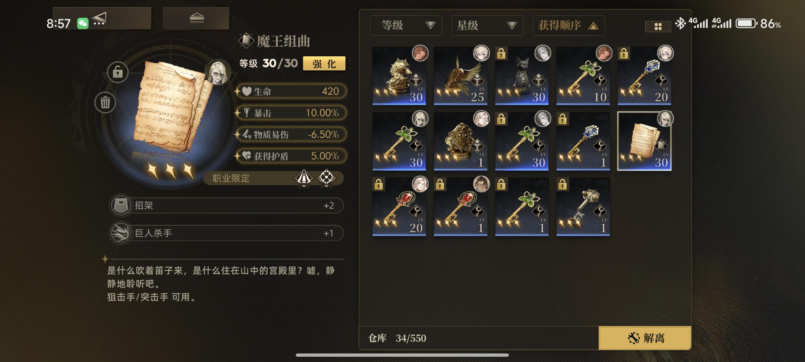The image size is (805, 362).
Task: Toggle the lock icon beside the sheet music
Action: pyautogui.click(x=118, y=72)
